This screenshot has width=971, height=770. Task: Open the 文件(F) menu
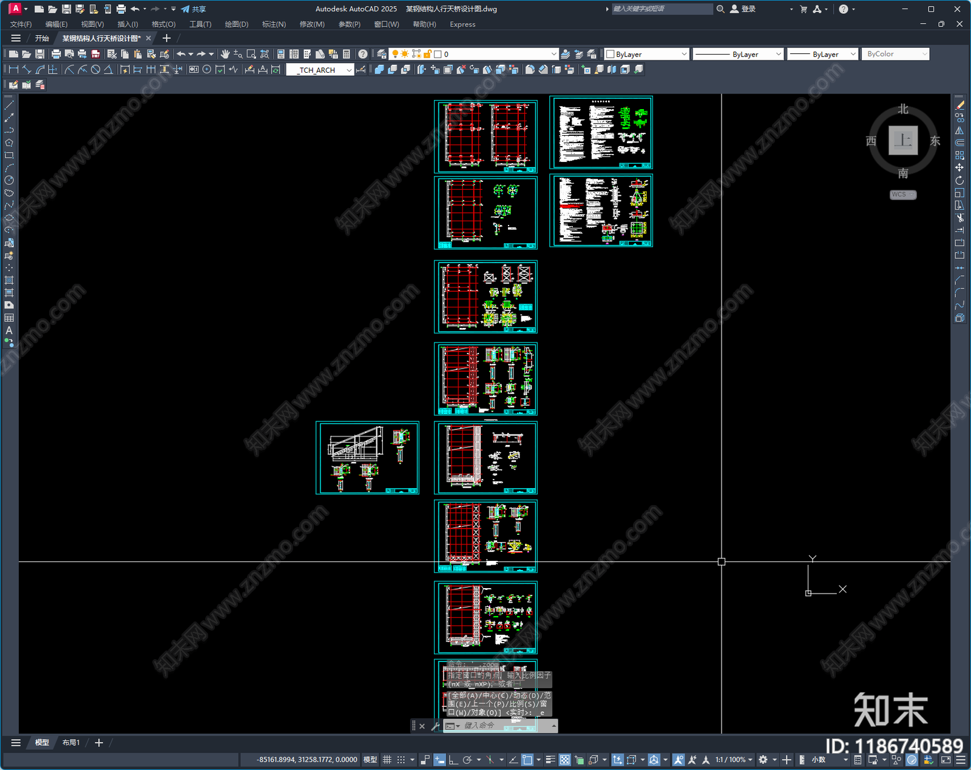(x=21, y=24)
